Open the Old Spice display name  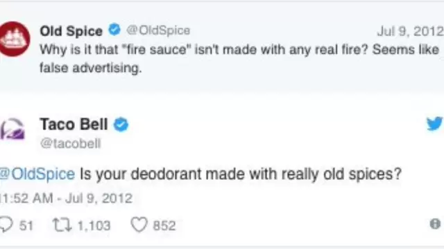point(71,30)
